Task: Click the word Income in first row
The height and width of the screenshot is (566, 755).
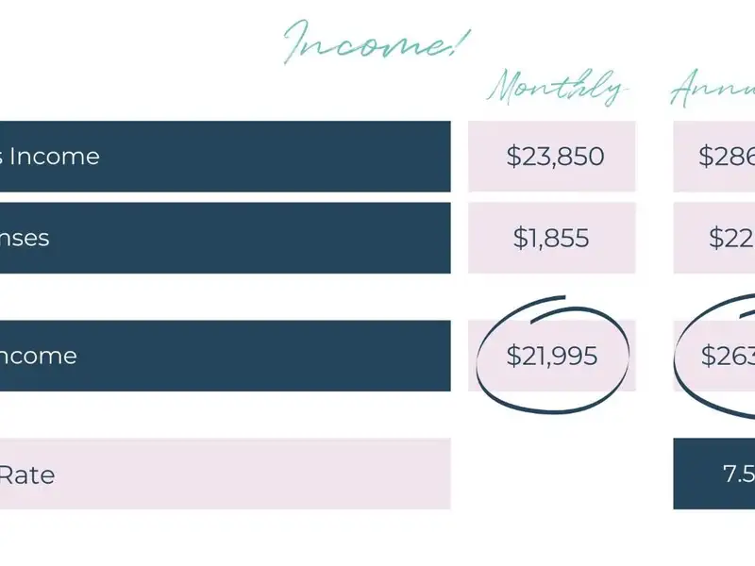Action: 55,157
